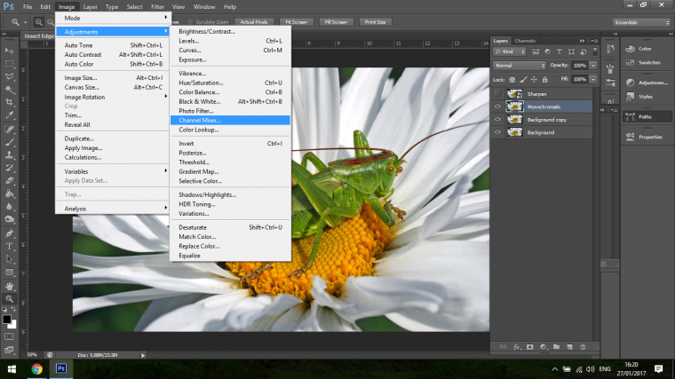The height and width of the screenshot is (379, 675).
Task: Toggle Quick Mask mode icon
Action: point(9,336)
